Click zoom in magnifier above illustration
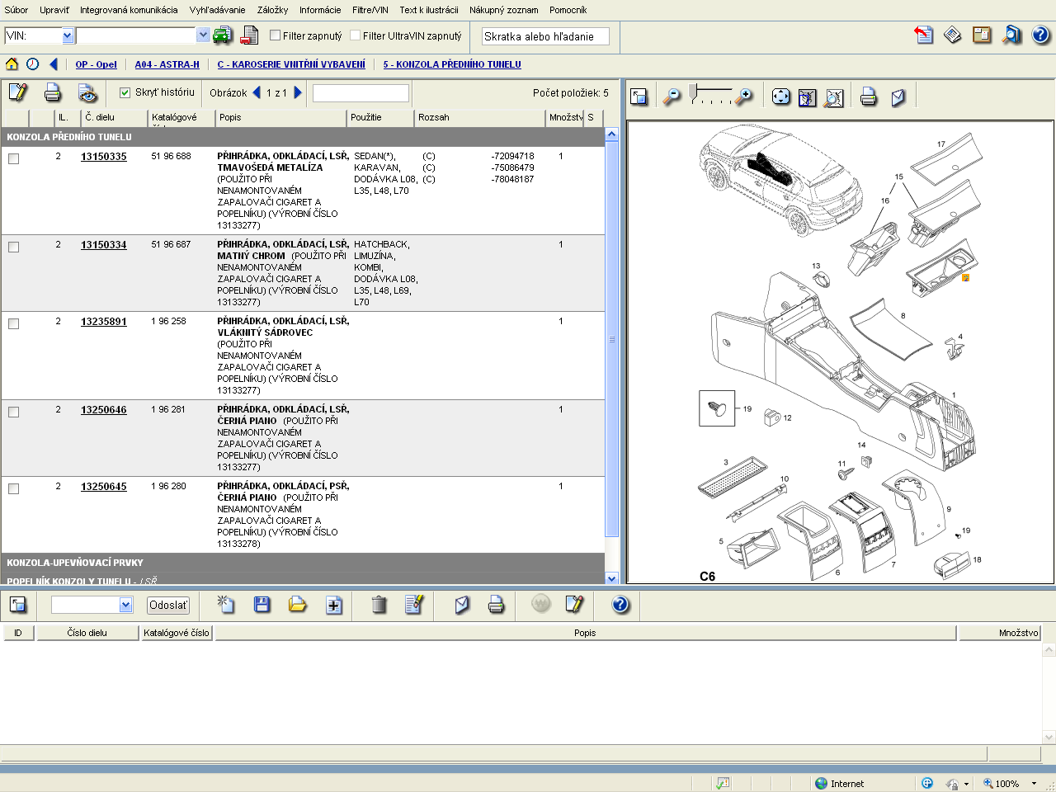This screenshot has width=1056, height=792. point(744,97)
